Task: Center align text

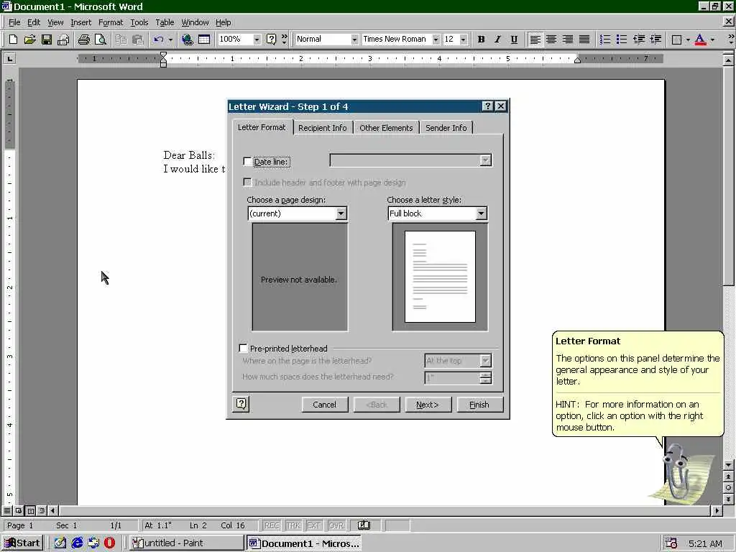Action: click(551, 40)
